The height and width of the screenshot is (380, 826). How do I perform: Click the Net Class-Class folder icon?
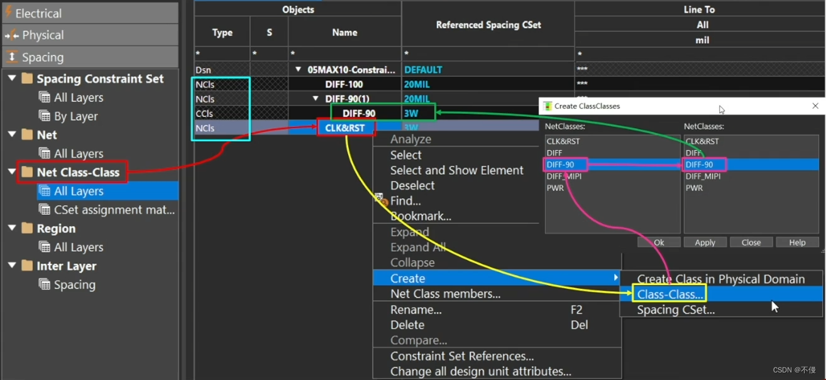tap(26, 171)
